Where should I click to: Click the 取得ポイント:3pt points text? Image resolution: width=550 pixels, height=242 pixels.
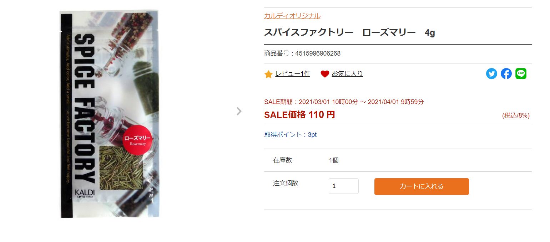point(290,135)
